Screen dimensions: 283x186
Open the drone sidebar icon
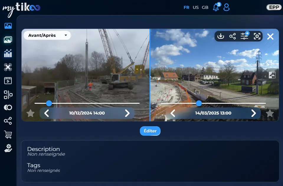coord(8,67)
